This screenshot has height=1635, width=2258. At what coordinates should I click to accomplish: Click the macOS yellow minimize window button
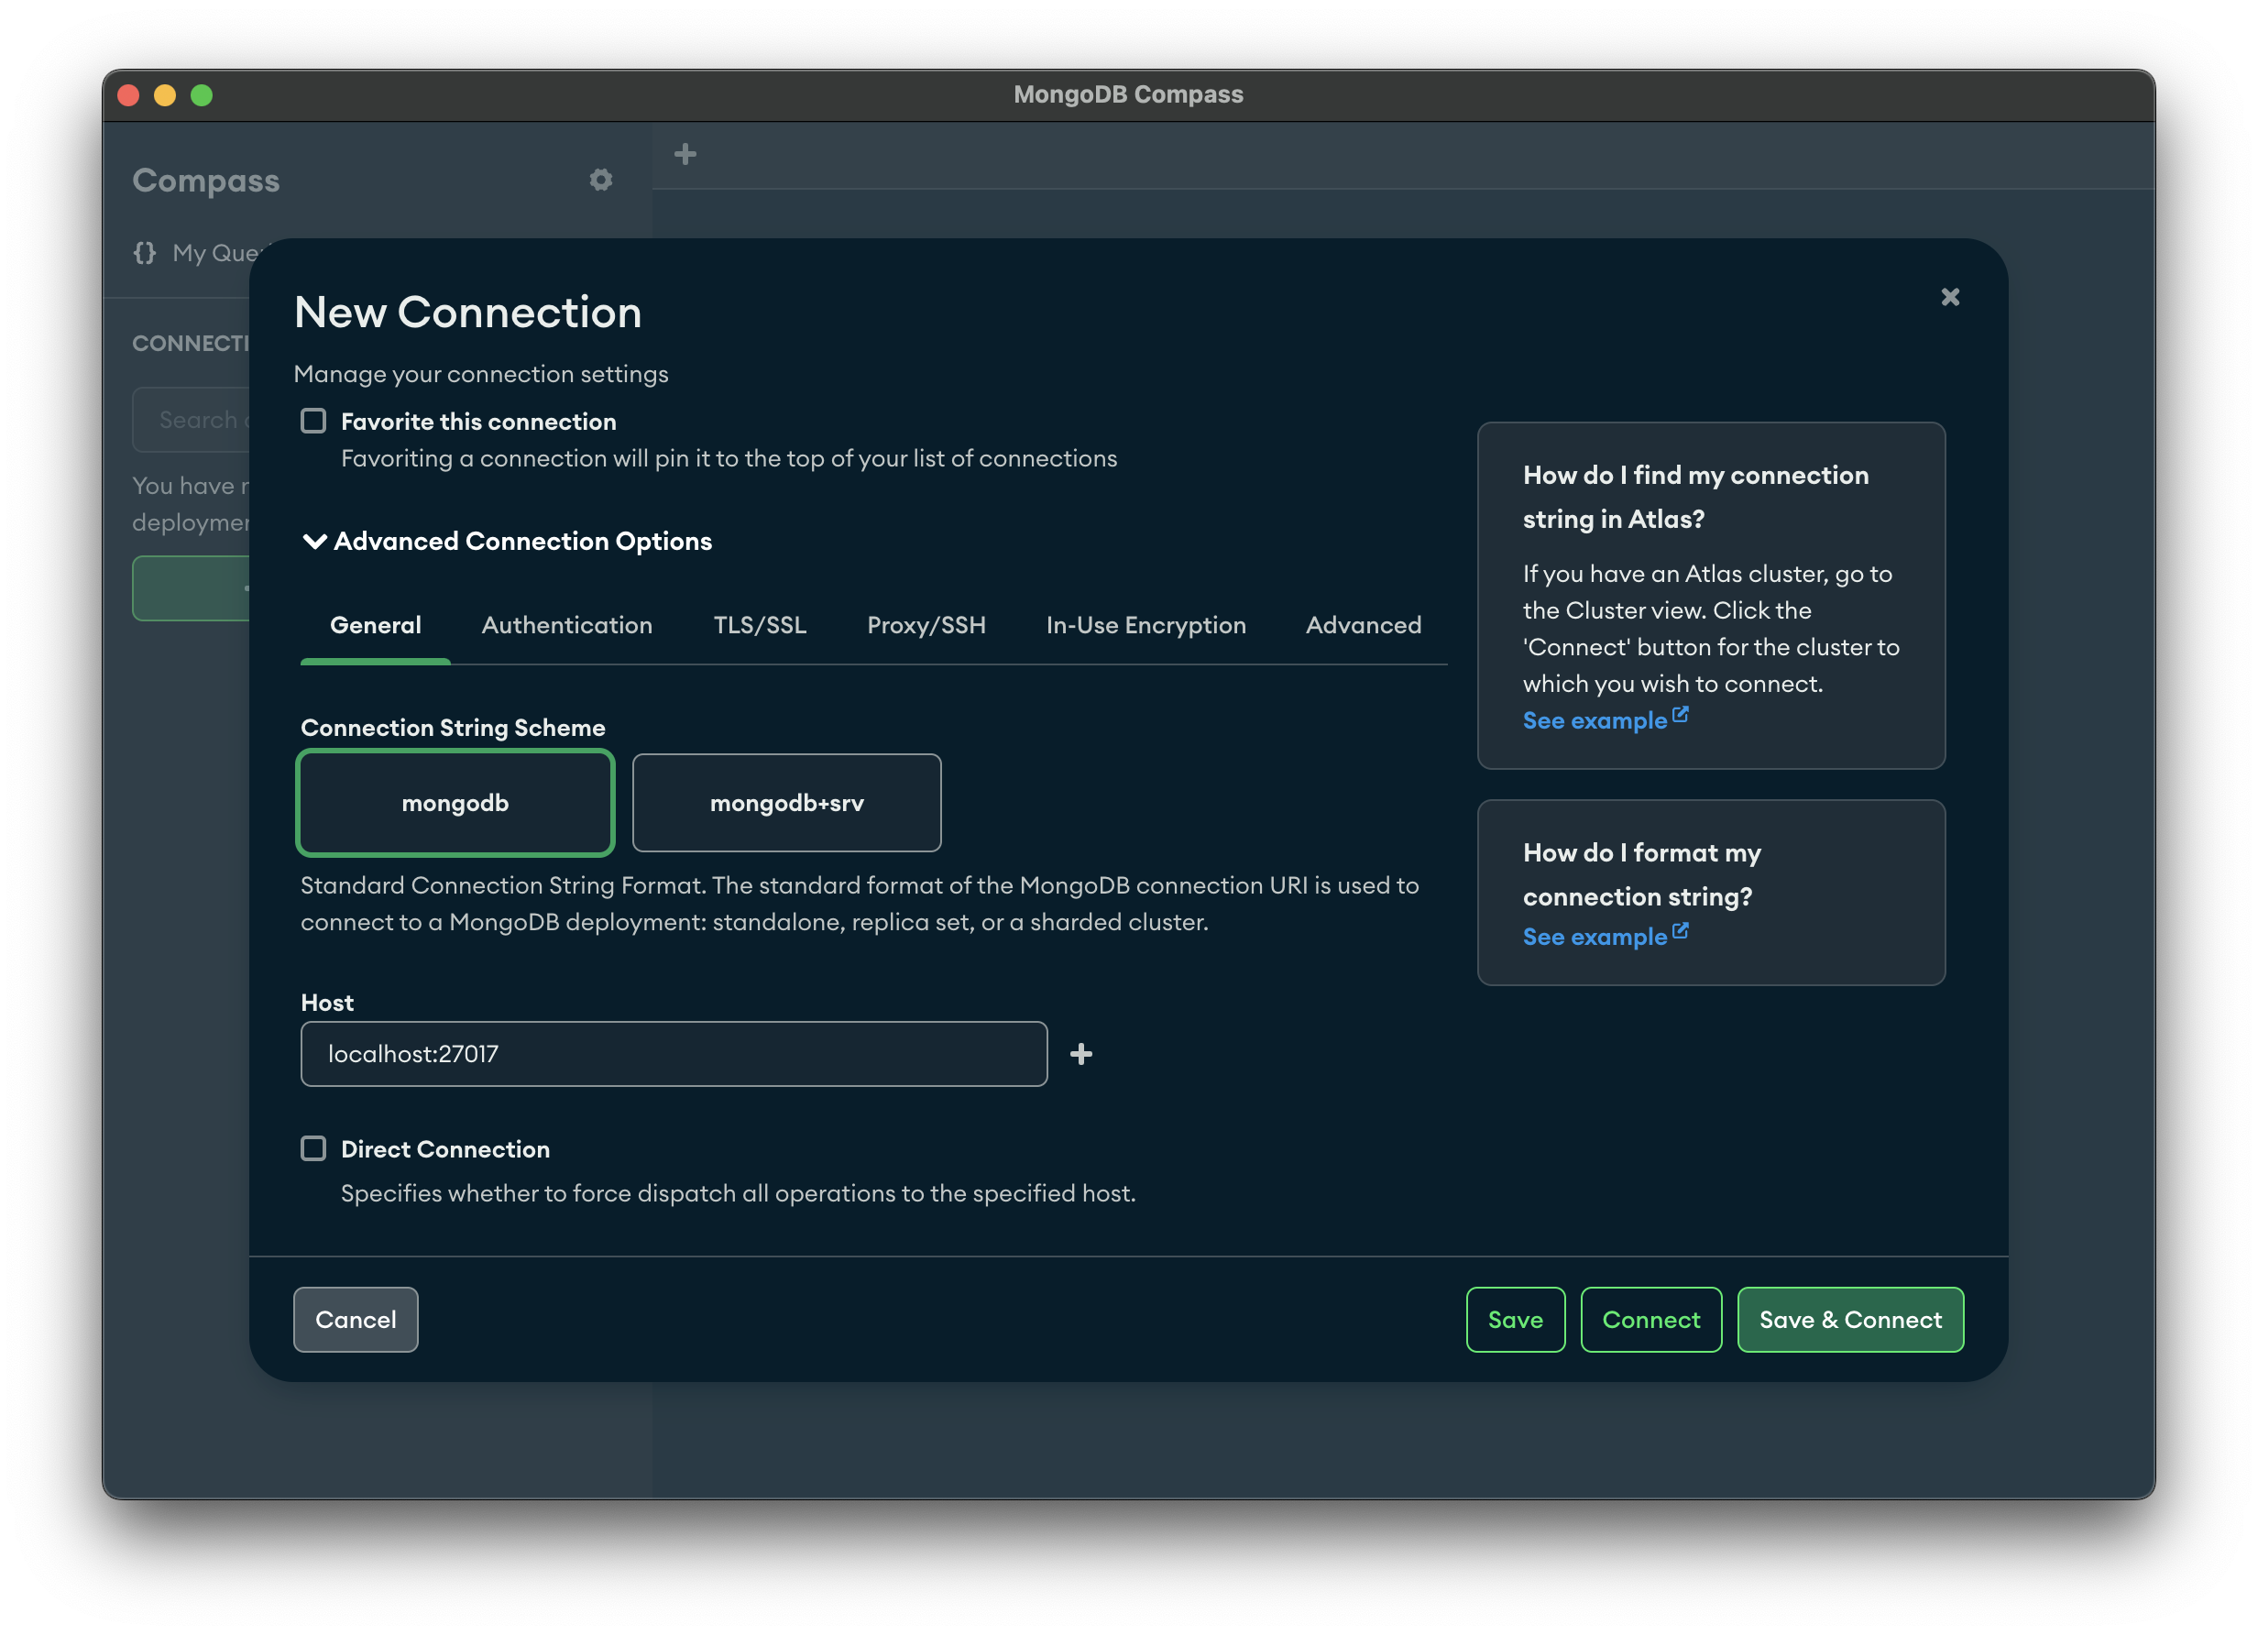[x=165, y=95]
